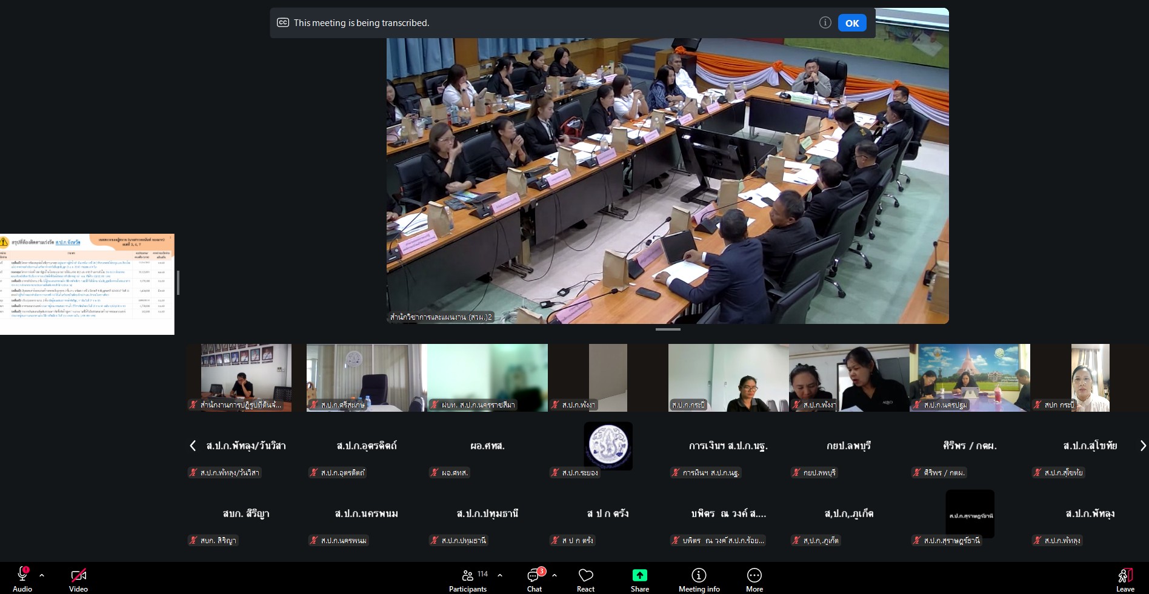1149x594 pixels.
Task: Leave the meeting
Action: 1124,576
